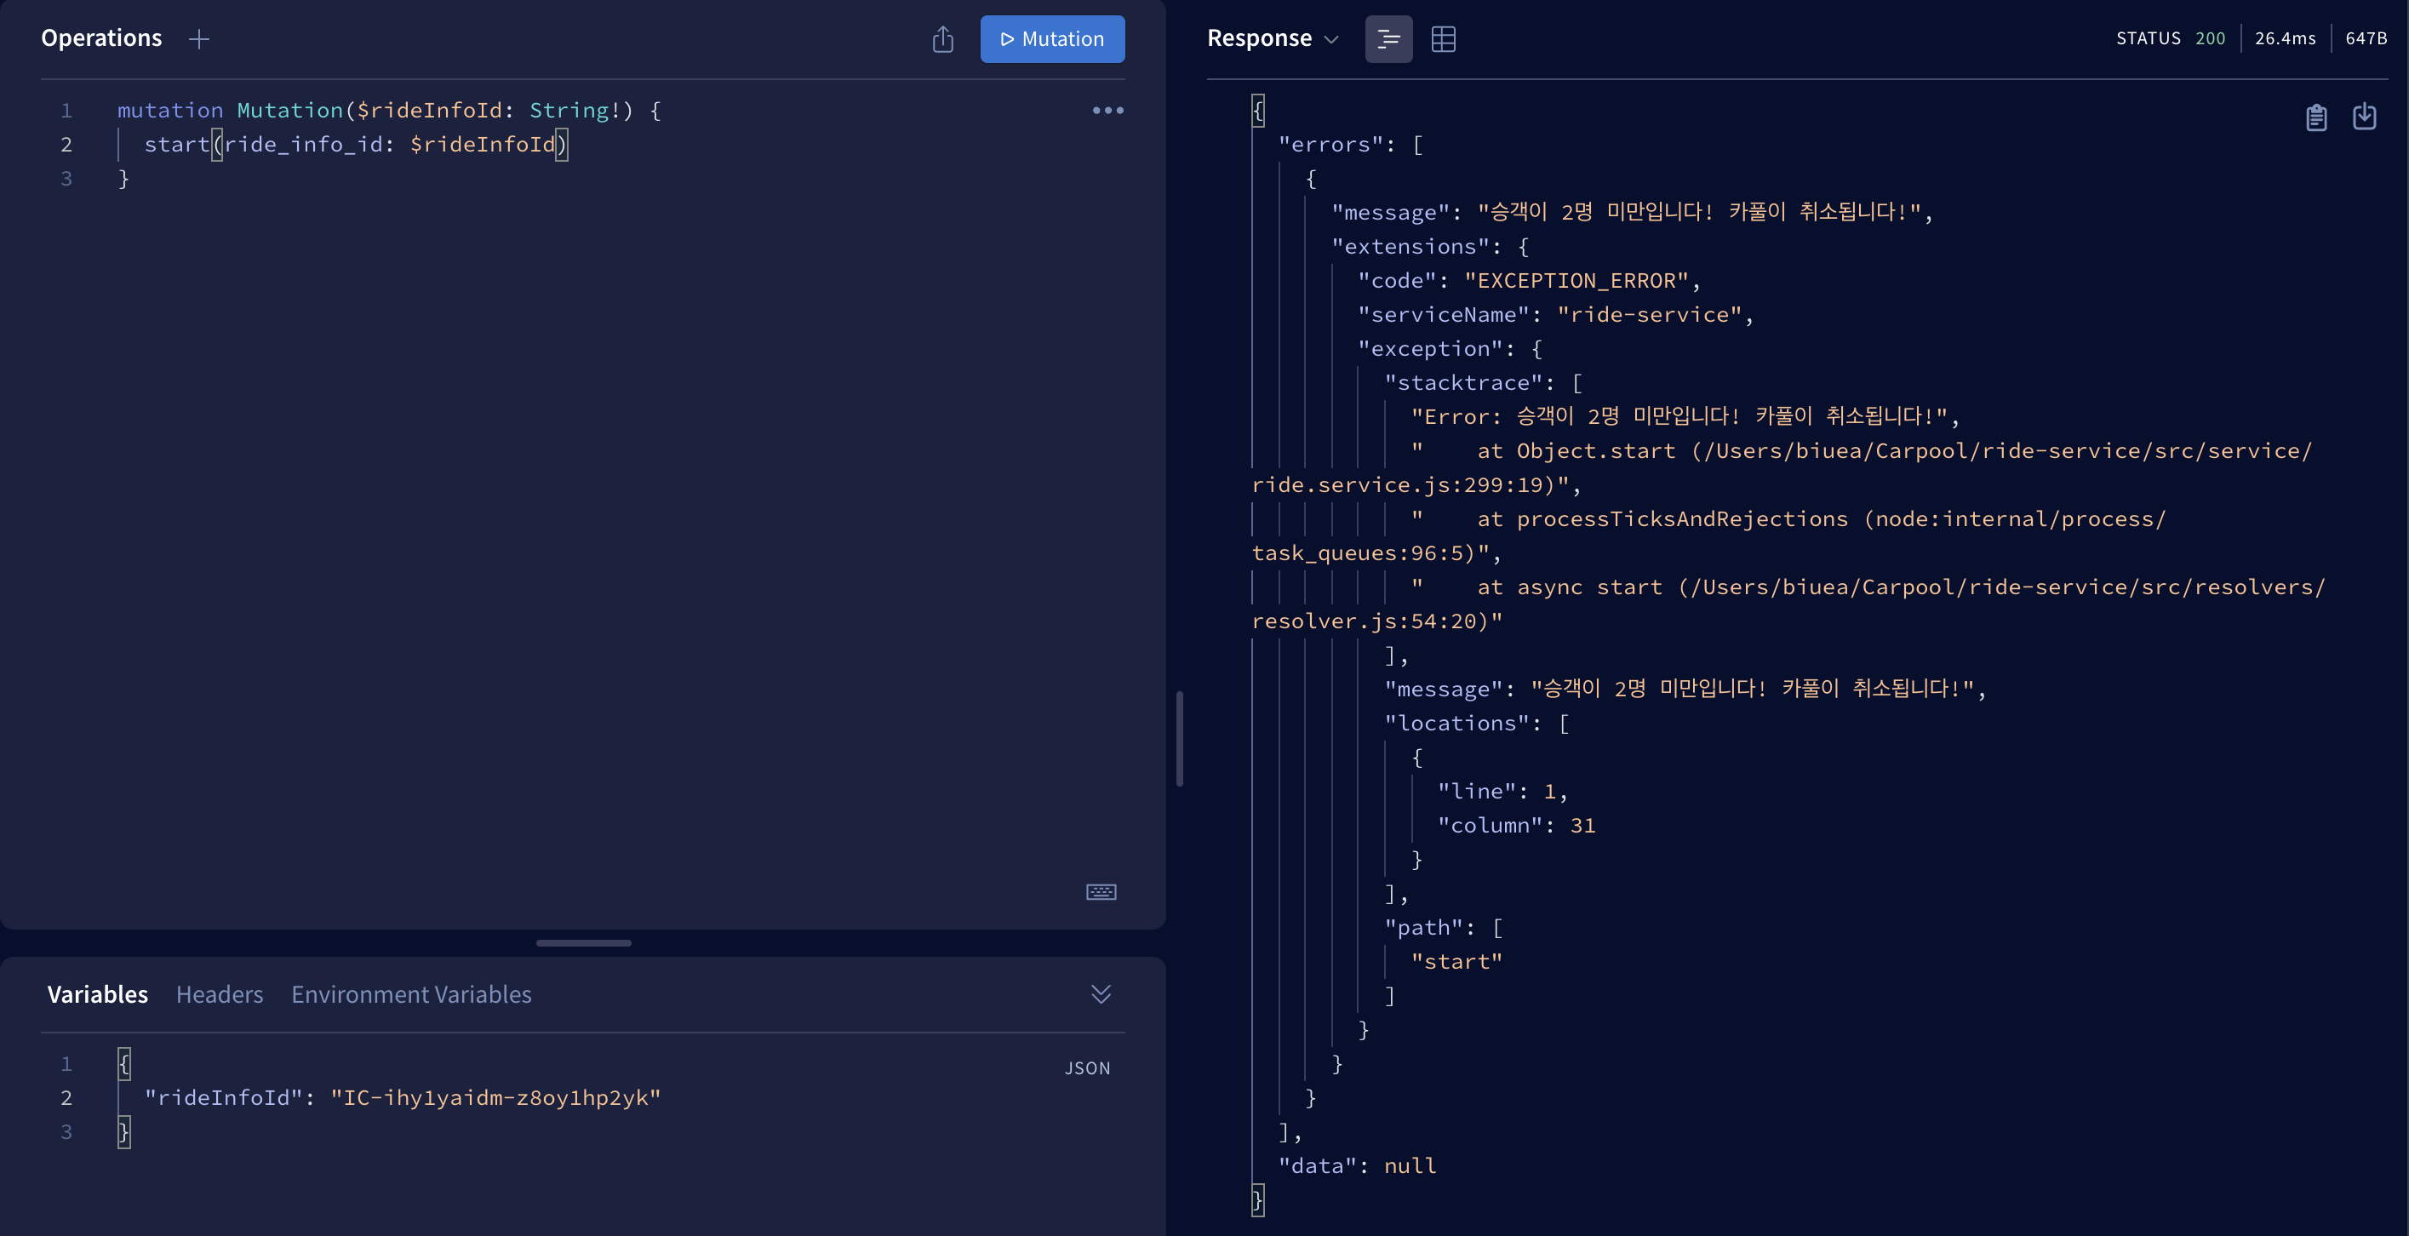Click the horizontal panel resize handle

pos(584,943)
